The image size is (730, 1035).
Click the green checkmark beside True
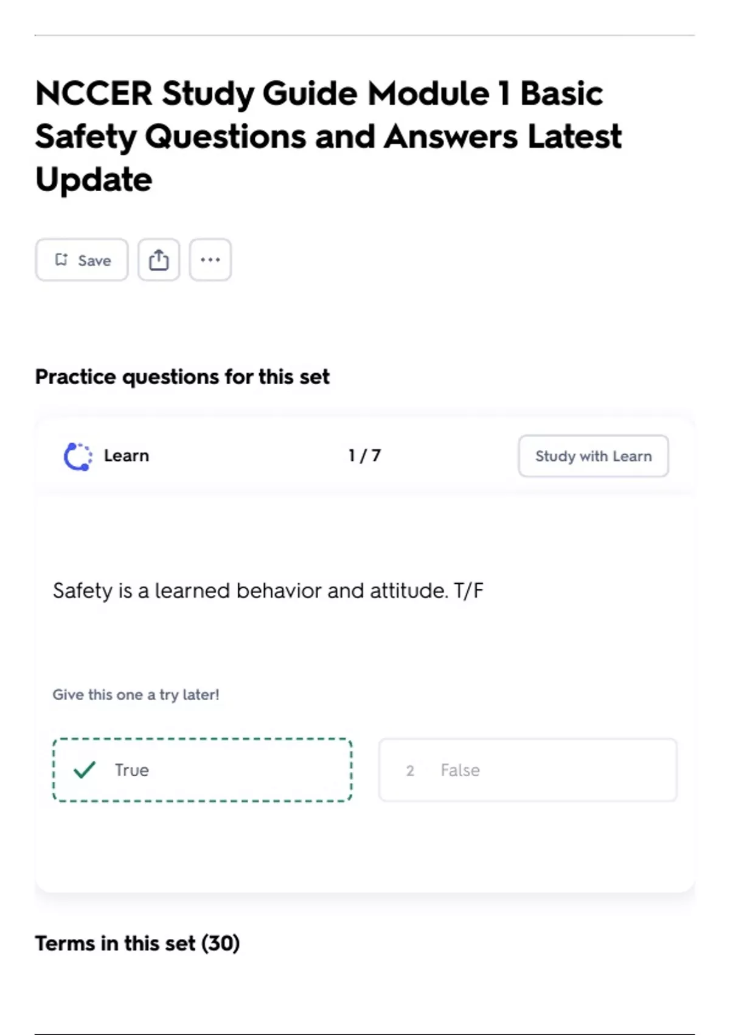pos(85,770)
